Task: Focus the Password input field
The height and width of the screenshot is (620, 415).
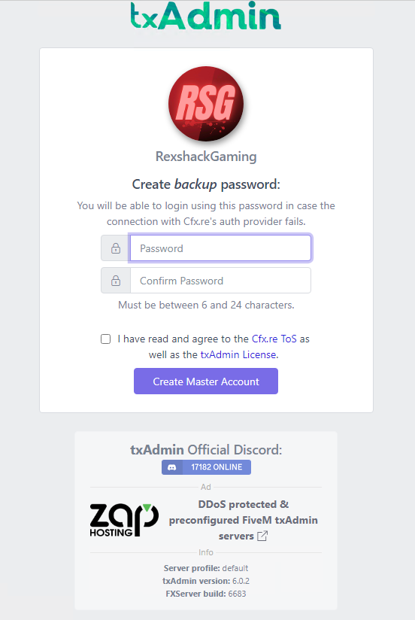Action: [220, 248]
